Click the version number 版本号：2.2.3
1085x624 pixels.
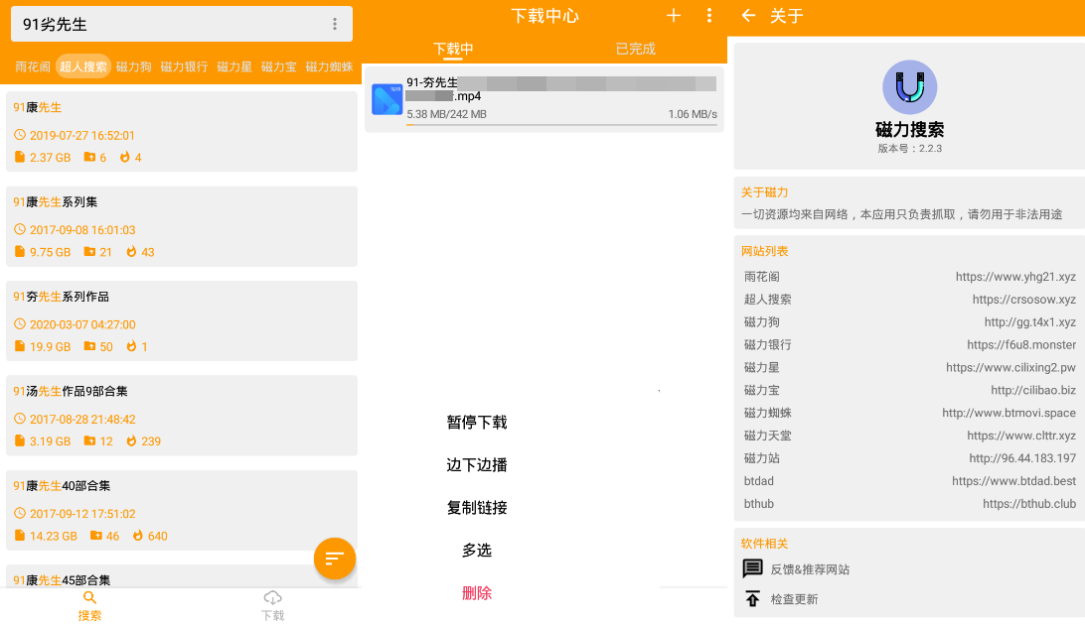909,149
